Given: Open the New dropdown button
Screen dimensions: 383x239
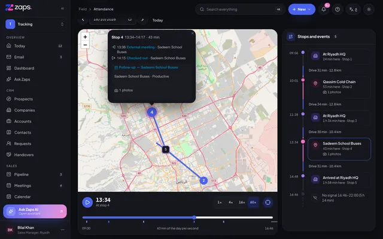Looking at the screenshot, I should [302, 10].
